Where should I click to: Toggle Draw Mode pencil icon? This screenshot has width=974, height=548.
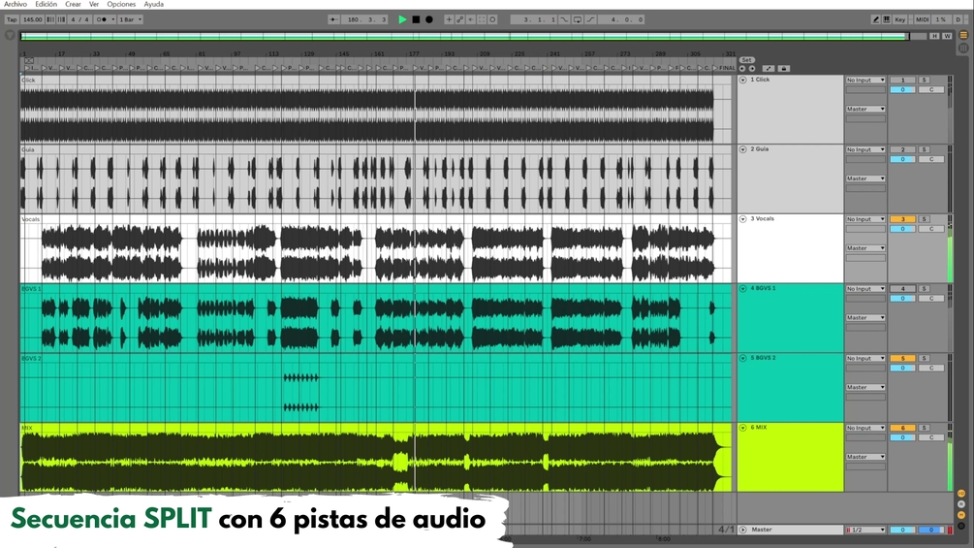(x=876, y=19)
